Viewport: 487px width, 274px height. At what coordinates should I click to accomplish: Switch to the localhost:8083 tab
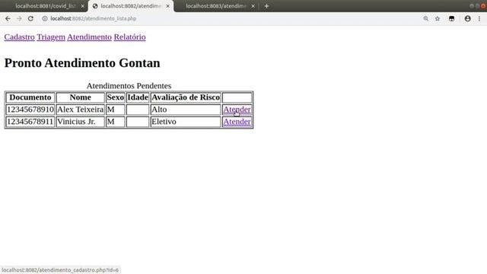(x=216, y=6)
